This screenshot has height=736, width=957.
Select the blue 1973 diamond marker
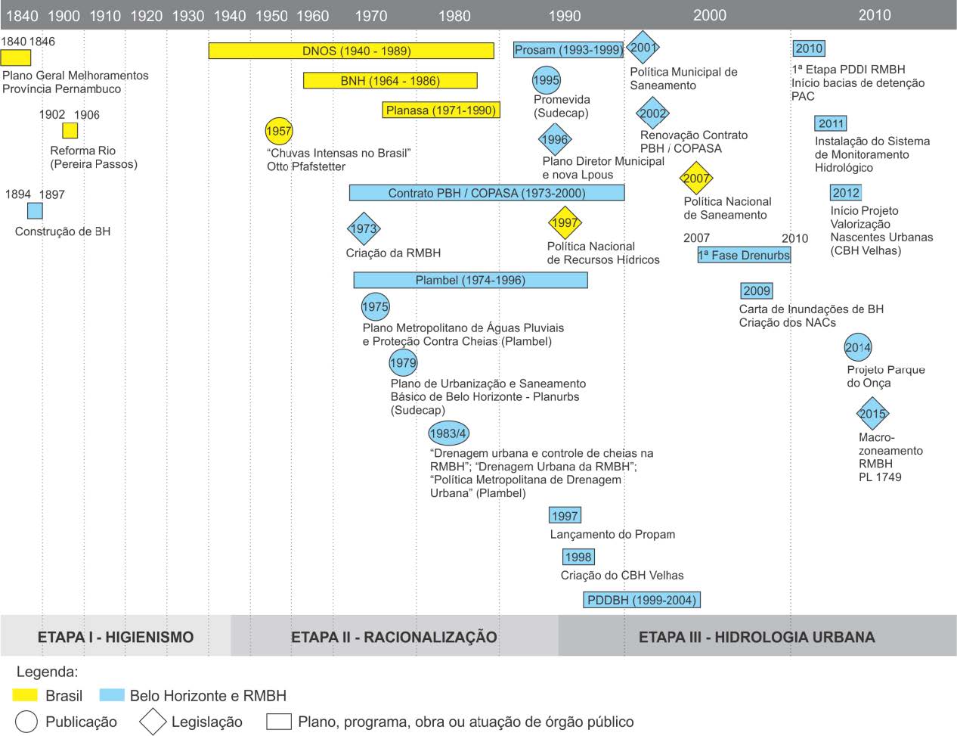click(364, 228)
